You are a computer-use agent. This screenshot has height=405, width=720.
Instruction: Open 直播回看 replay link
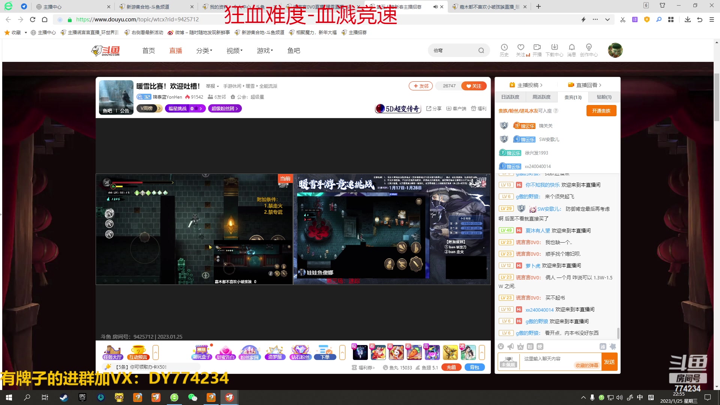click(x=585, y=85)
